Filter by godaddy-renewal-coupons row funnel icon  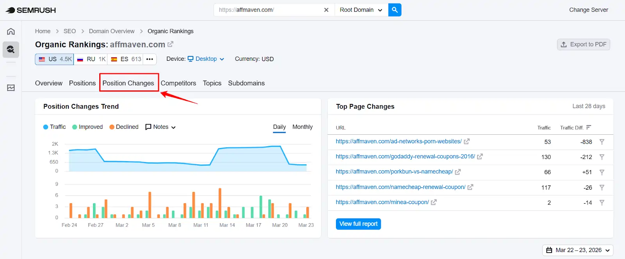602,157
